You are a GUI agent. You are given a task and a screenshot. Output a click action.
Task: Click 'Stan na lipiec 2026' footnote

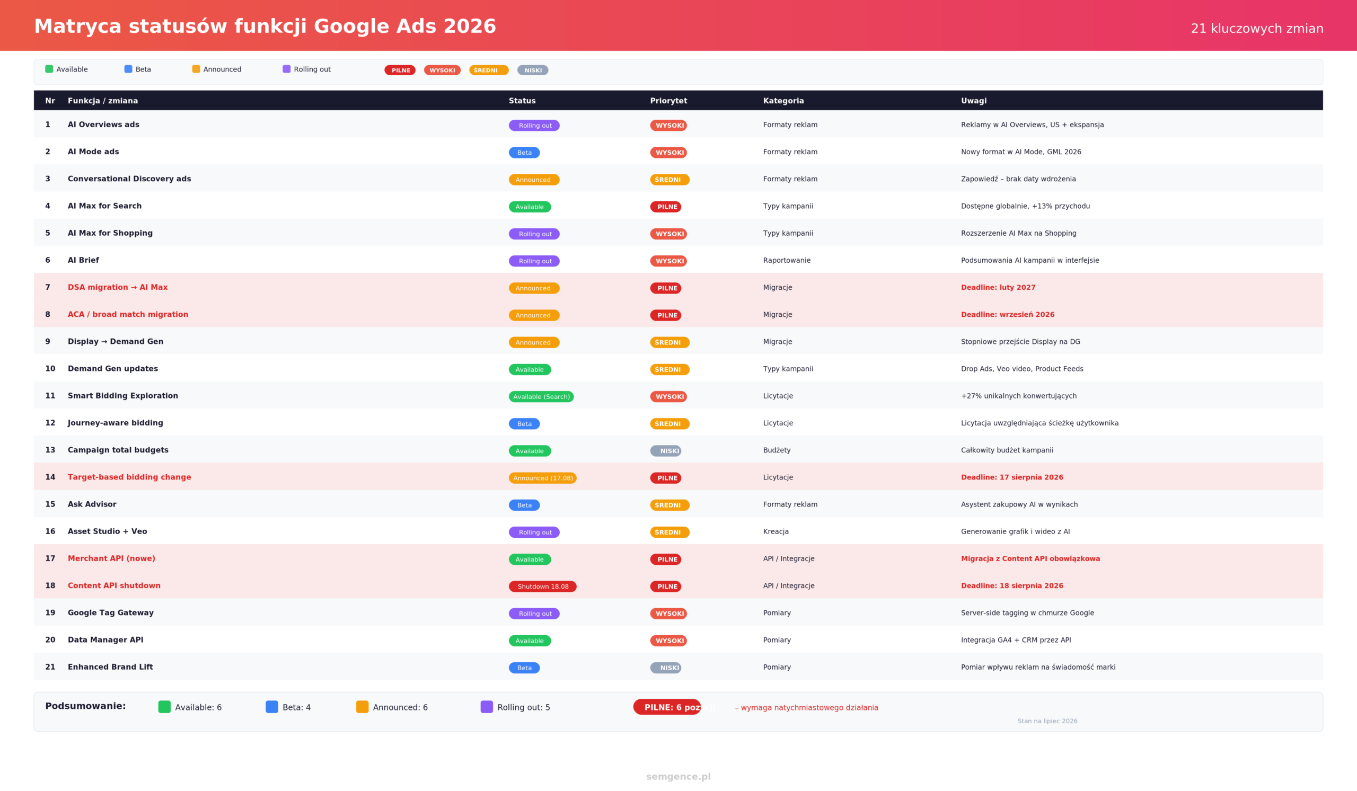click(x=1047, y=721)
